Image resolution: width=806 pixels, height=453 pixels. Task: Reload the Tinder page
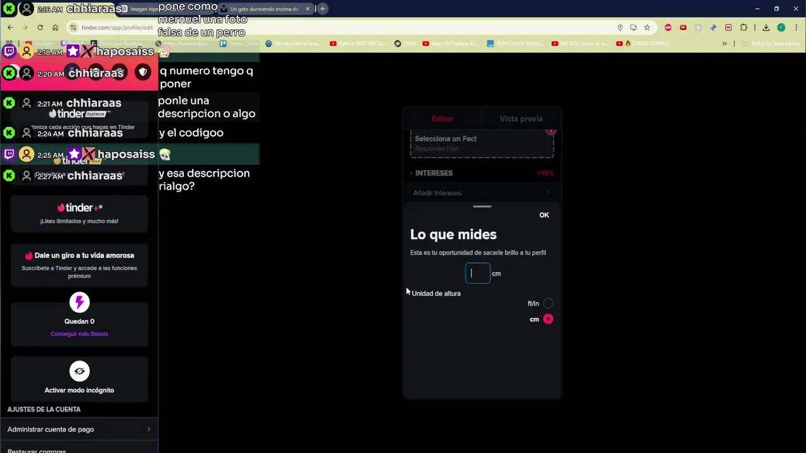(40, 28)
